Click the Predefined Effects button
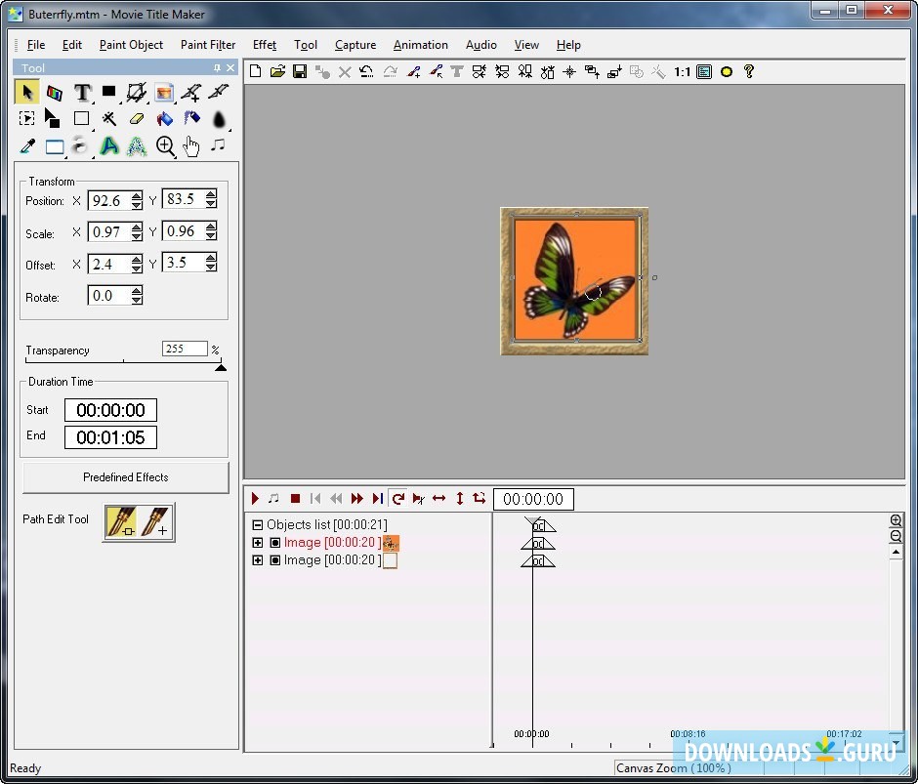This screenshot has width=918, height=784. 125,477
